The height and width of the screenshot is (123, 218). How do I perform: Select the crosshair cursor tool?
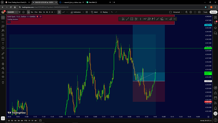(3, 17)
